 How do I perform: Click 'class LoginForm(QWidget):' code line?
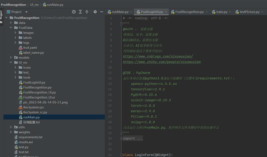[x=148, y=155]
